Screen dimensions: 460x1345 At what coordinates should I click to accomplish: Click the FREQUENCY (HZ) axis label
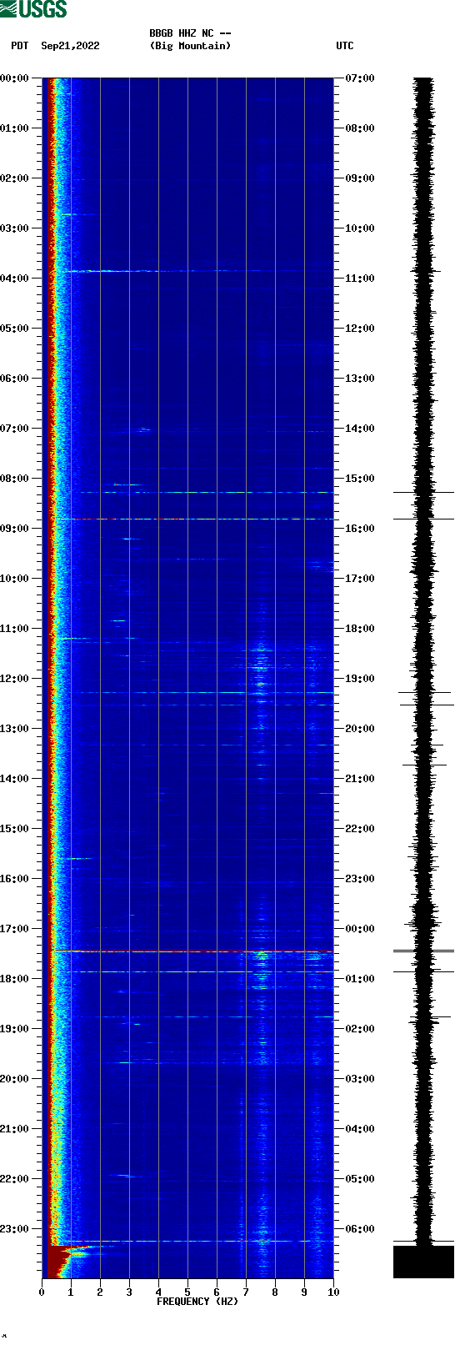(197, 1302)
